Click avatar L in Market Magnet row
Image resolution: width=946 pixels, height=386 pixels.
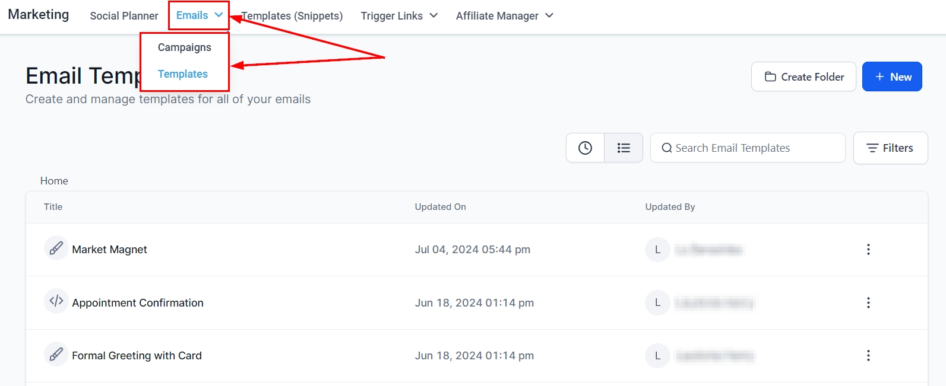coord(657,250)
